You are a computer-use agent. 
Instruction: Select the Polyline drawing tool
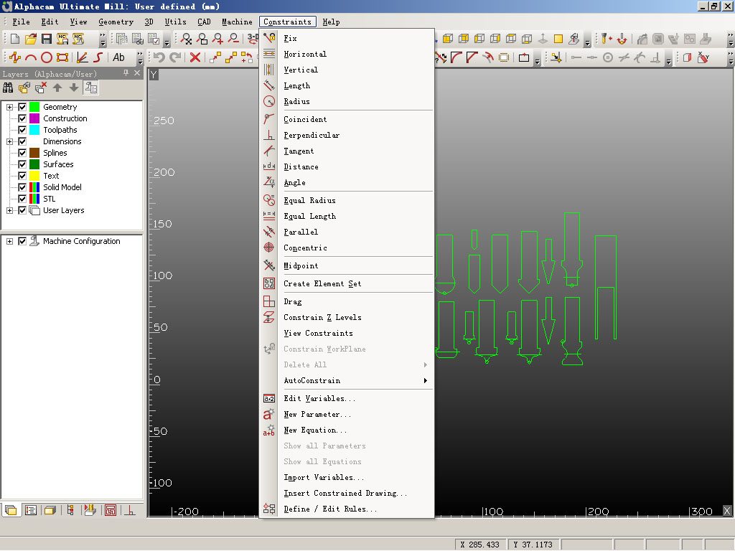point(15,57)
